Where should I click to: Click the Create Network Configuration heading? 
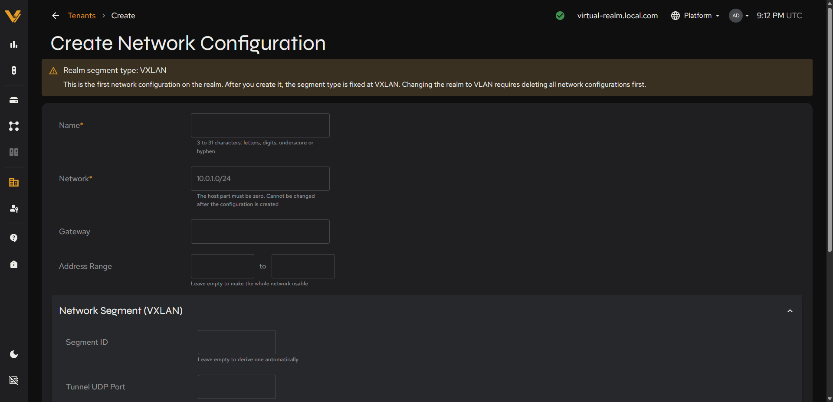pos(188,43)
